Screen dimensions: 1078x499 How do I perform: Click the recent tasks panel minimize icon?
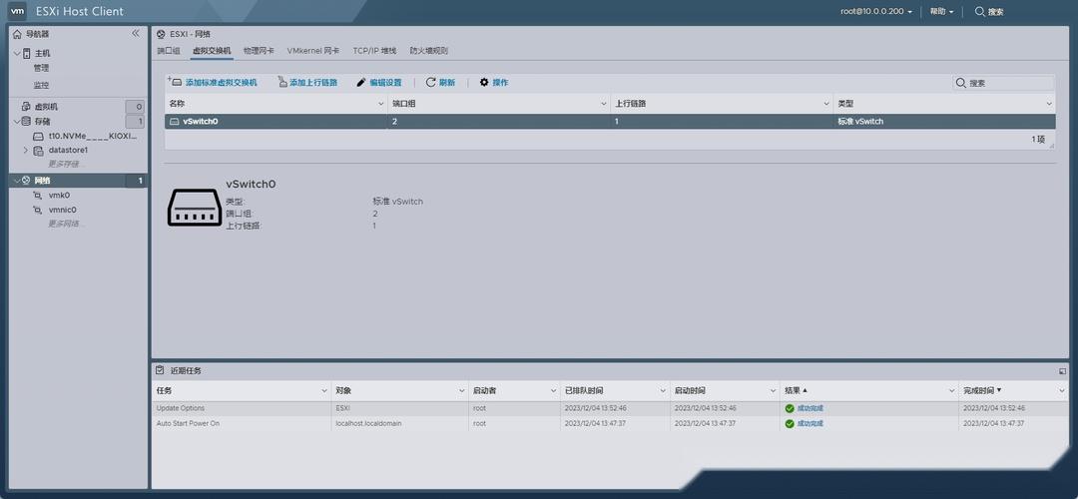[x=1063, y=371]
